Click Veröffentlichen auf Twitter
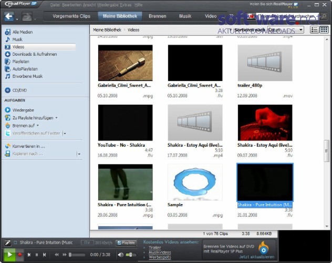Image resolution: width=332 pixels, height=263 pixels. pos(36,133)
